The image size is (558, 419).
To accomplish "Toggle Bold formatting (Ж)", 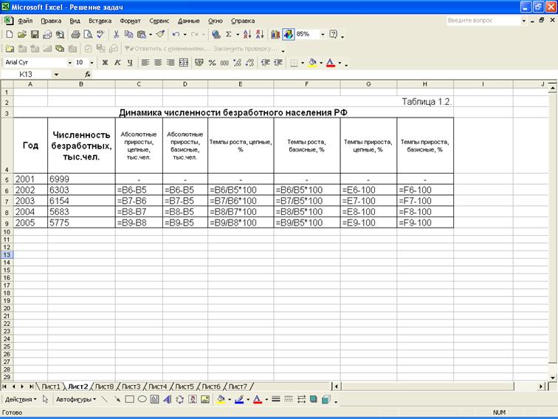I will 106,63.
